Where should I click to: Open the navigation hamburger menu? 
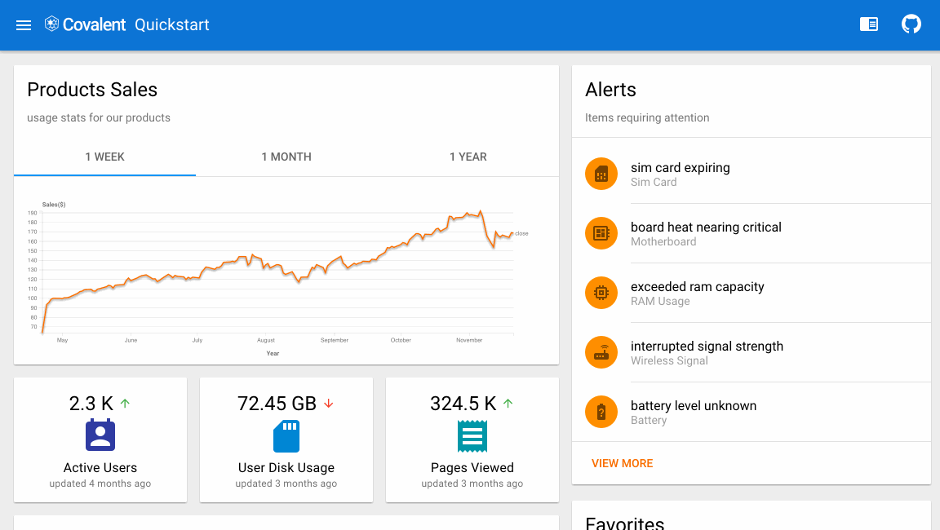23,24
